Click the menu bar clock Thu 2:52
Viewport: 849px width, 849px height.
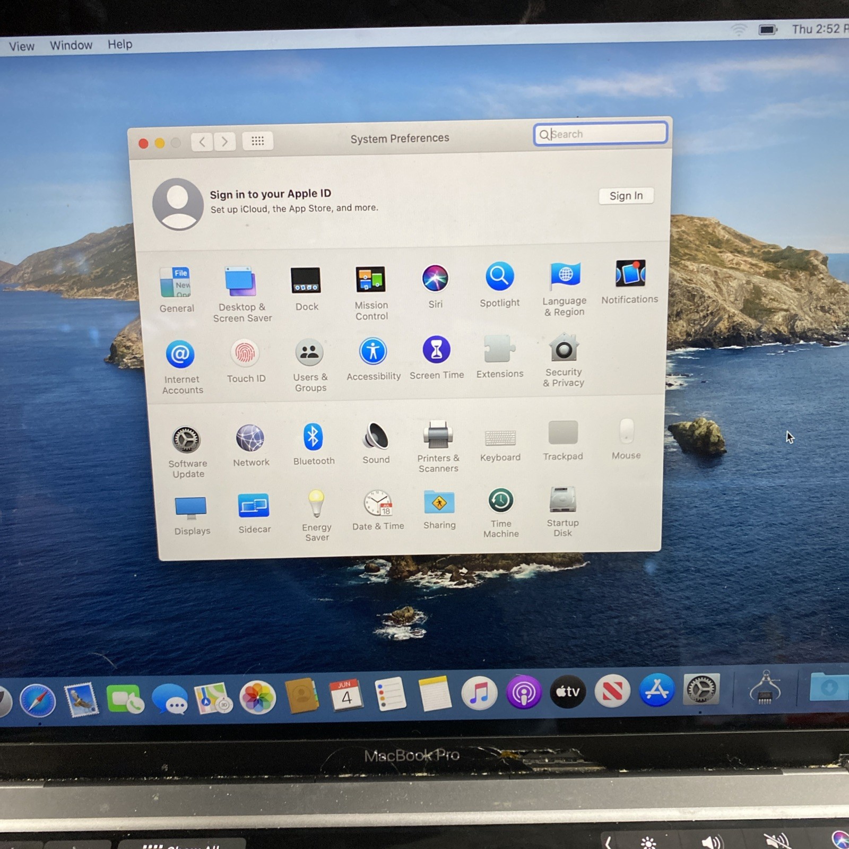pyautogui.click(x=819, y=29)
